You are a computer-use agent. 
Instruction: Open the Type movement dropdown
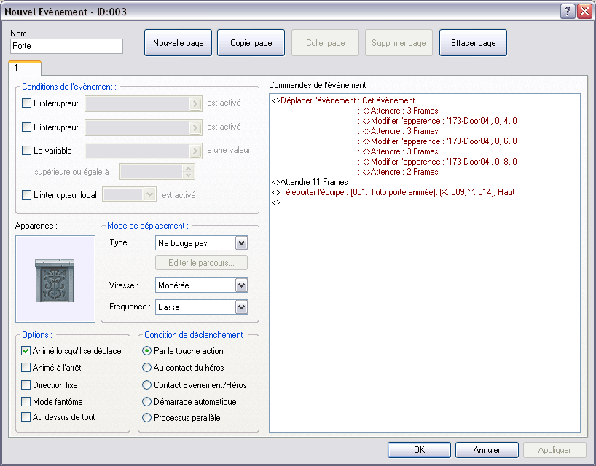tap(241, 243)
